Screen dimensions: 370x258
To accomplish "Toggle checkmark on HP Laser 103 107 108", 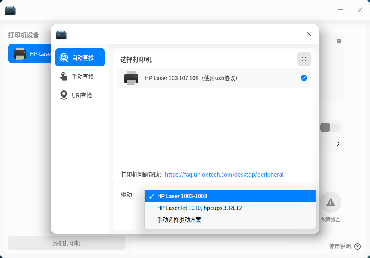I will (304, 78).
